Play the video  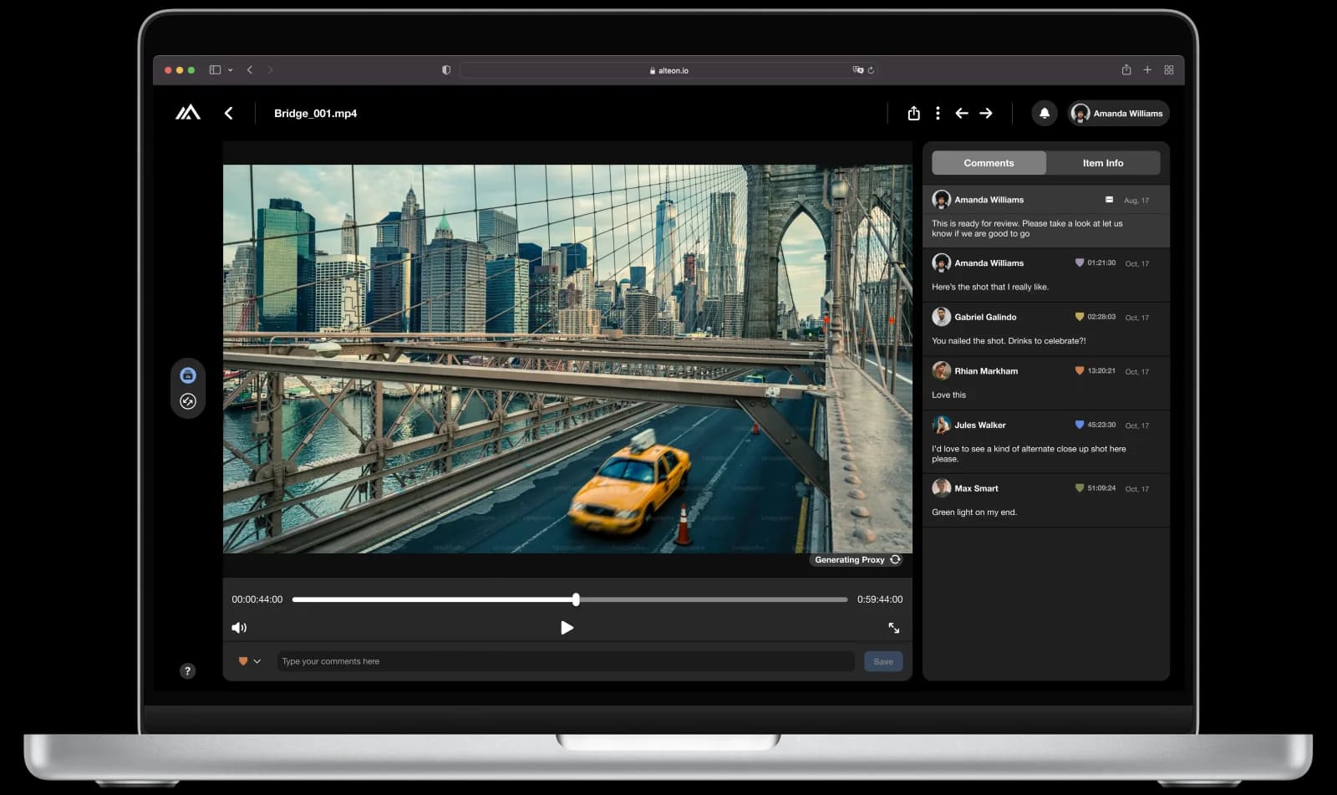[x=567, y=628]
